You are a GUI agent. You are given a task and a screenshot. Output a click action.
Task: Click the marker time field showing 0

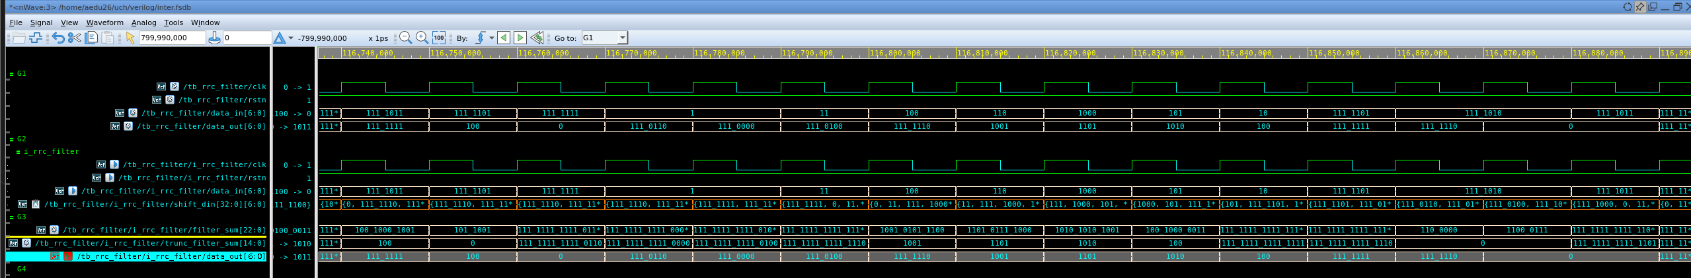[x=247, y=38]
